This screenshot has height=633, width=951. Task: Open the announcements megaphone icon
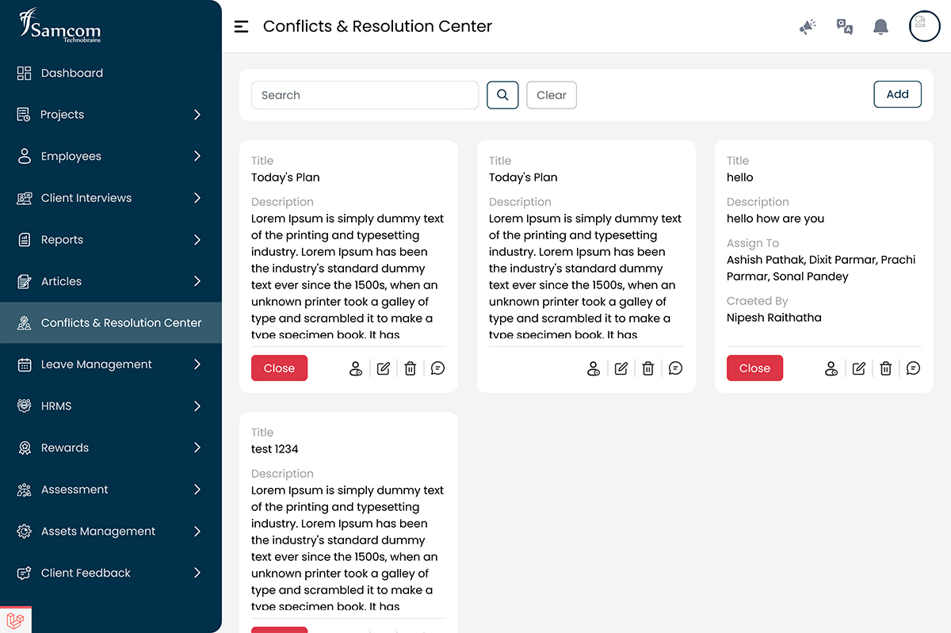808,27
